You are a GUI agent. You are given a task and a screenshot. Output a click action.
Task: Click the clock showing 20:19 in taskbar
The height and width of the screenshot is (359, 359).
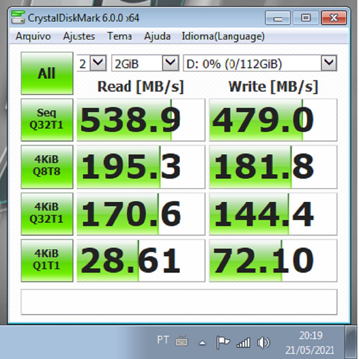(x=312, y=336)
